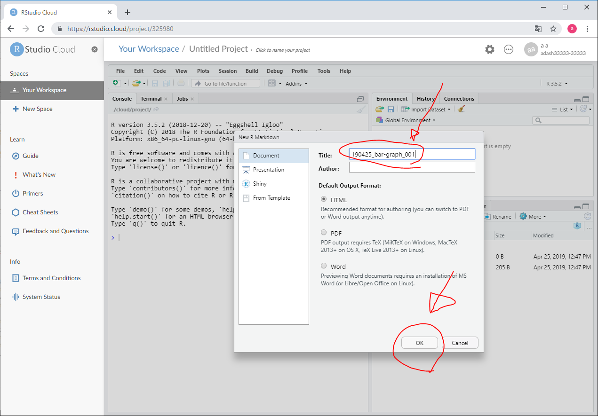The width and height of the screenshot is (598, 416).
Task: Click the Rename button in Files pane
Action: pyautogui.click(x=497, y=217)
